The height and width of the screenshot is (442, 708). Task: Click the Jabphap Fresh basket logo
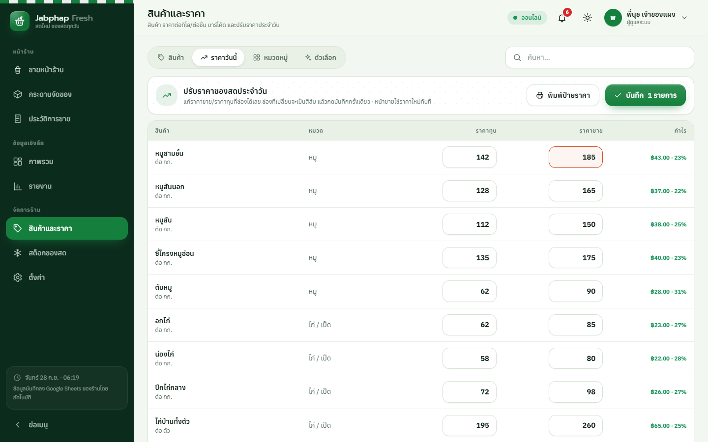(x=20, y=21)
